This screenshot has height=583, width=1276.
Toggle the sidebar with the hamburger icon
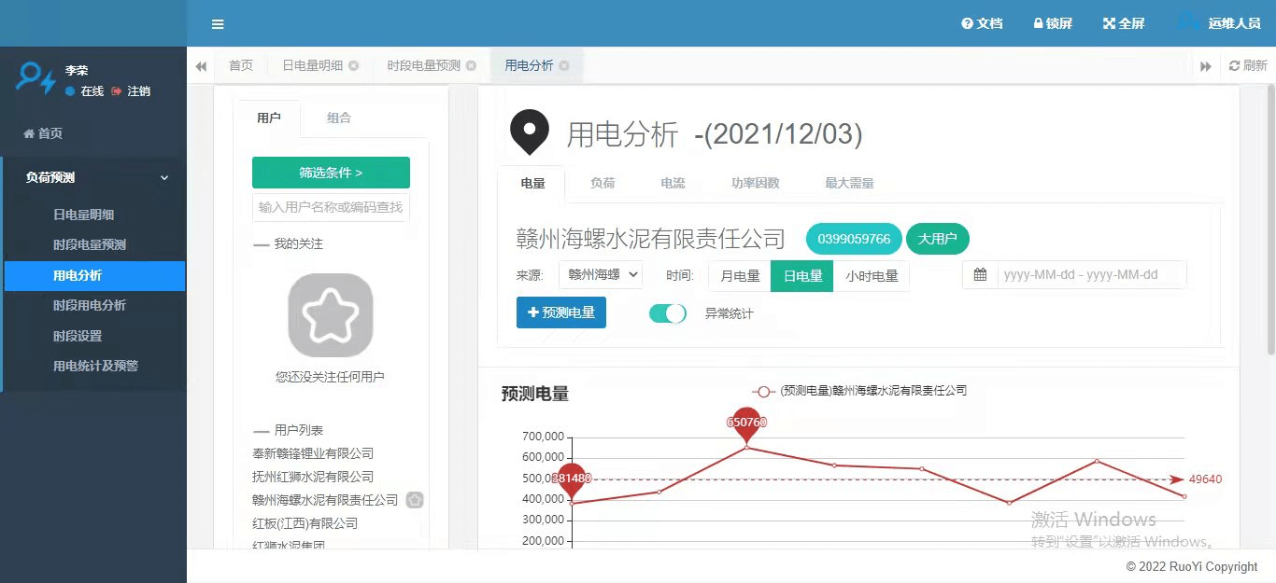[218, 24]
